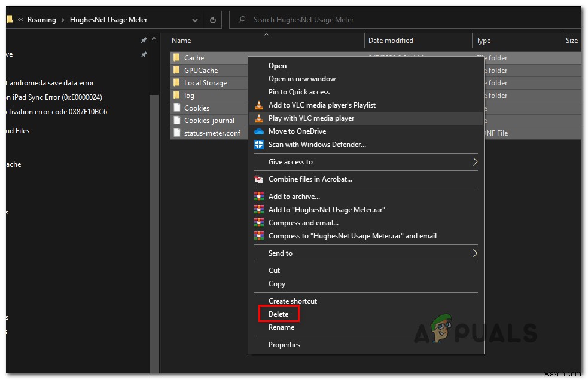Choose Delete from the context menu

[278, 314]
